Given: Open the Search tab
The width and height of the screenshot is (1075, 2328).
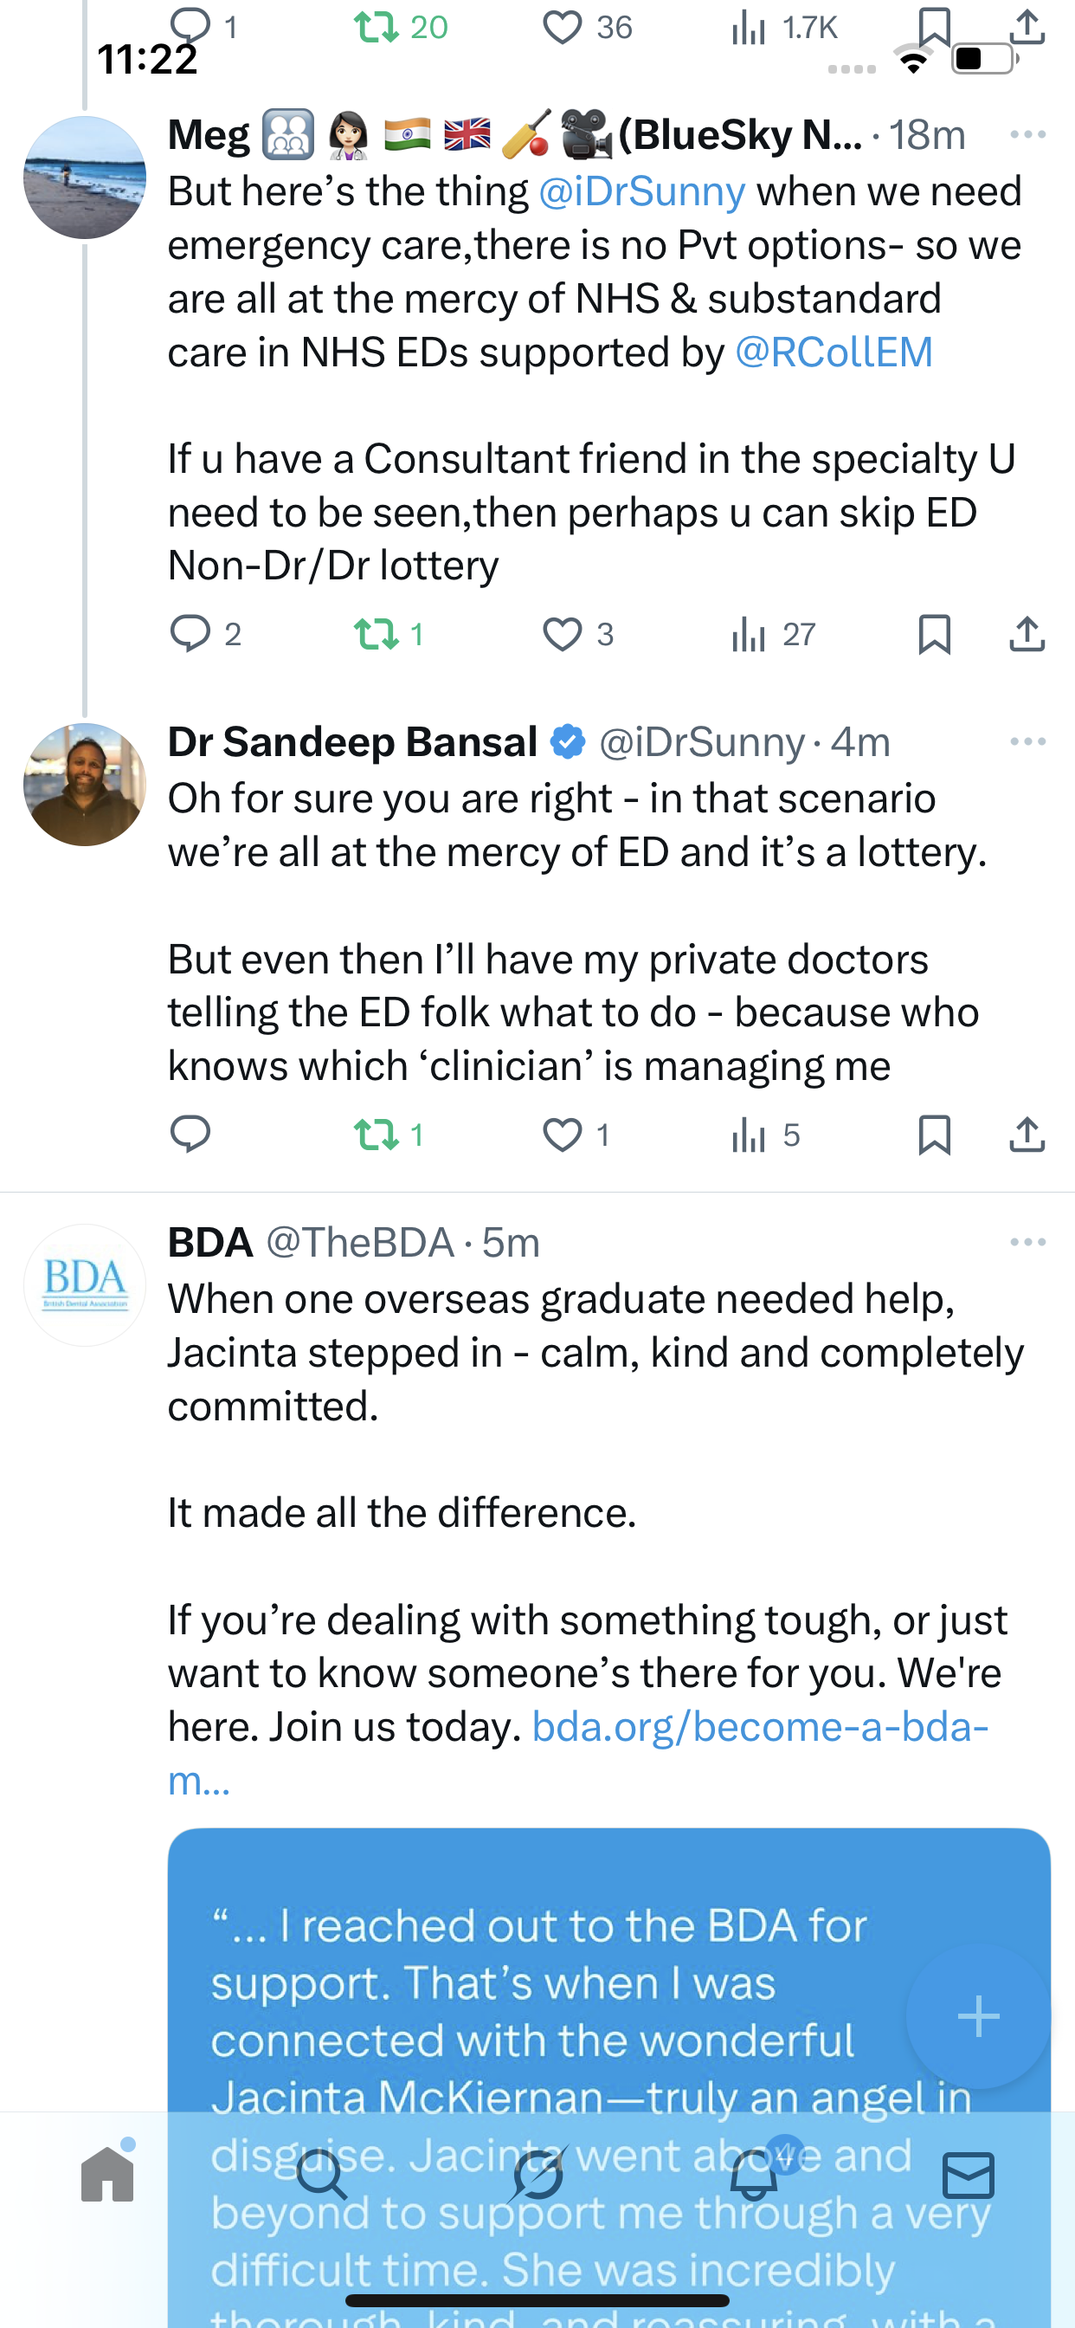Looking at the screenshot, I should tap(323, 2175).
